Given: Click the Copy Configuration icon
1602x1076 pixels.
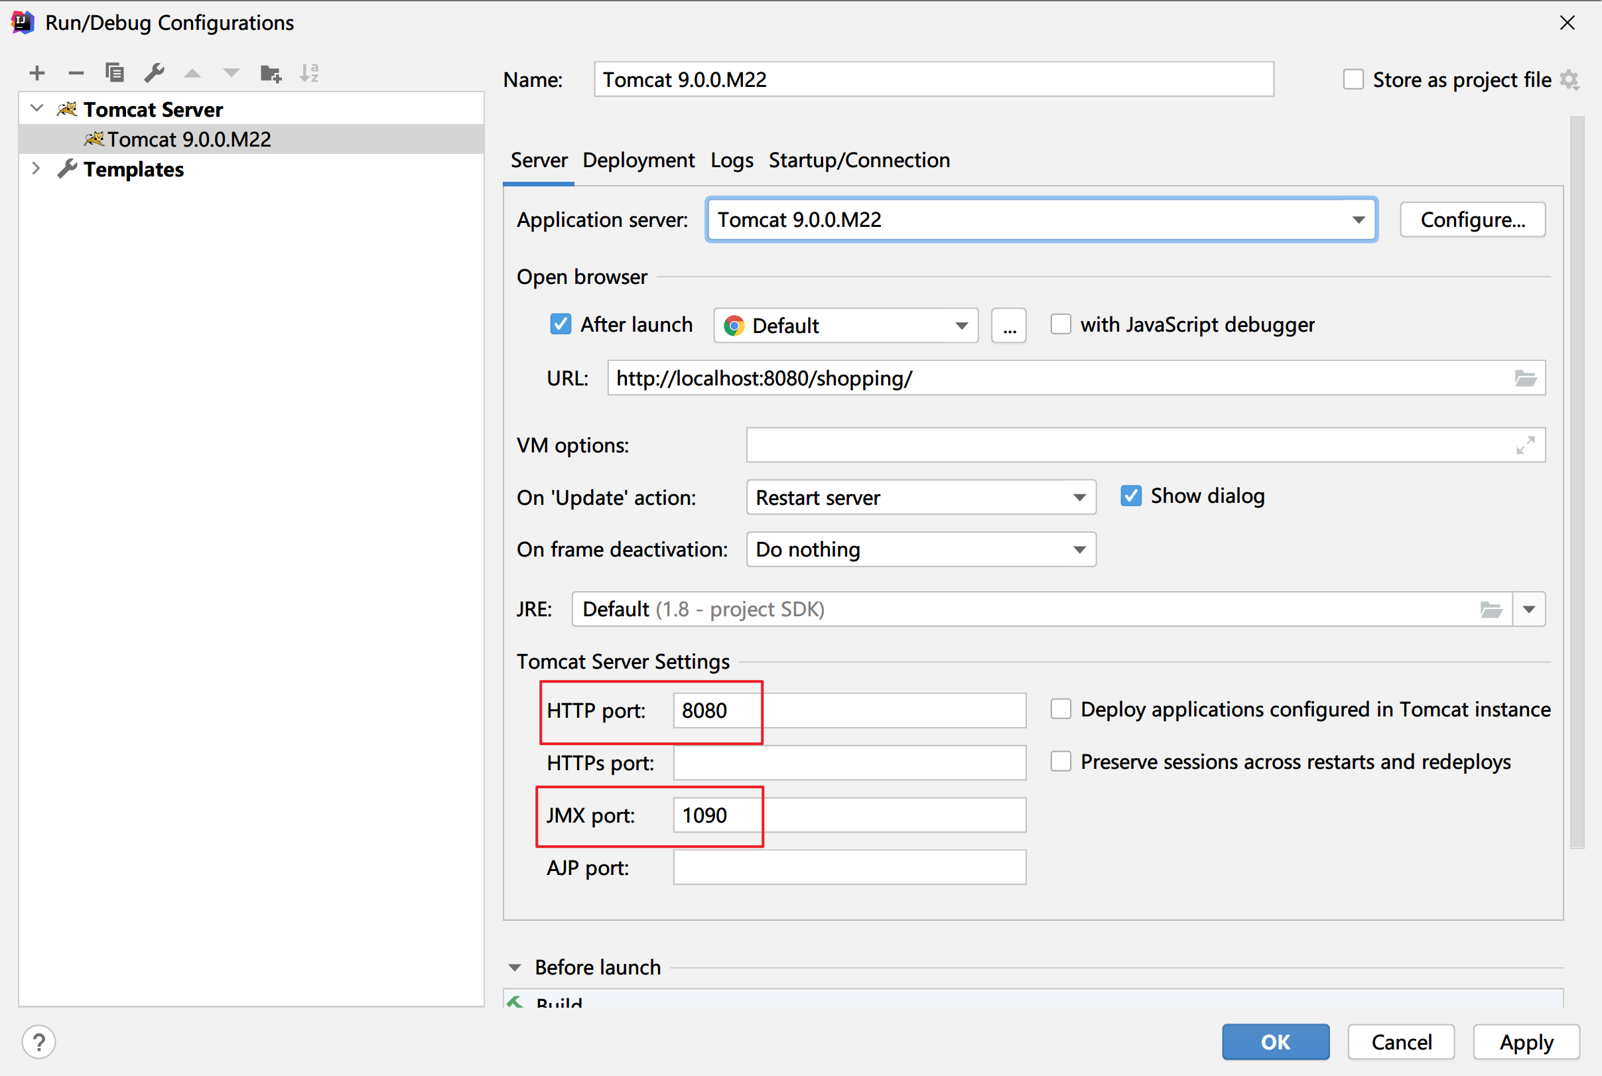Looking at the screenshot, I should [115, 73].
